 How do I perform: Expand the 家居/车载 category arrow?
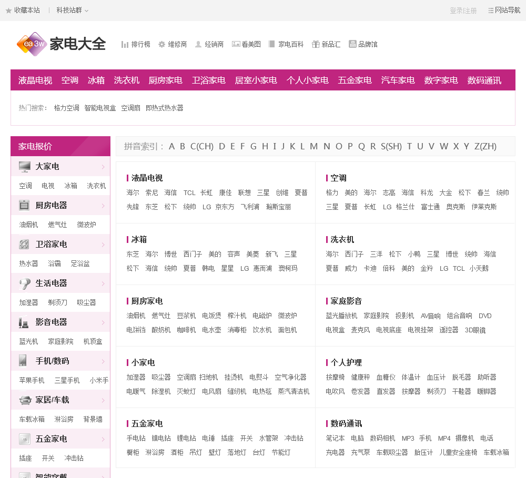(x=103, y=400)
